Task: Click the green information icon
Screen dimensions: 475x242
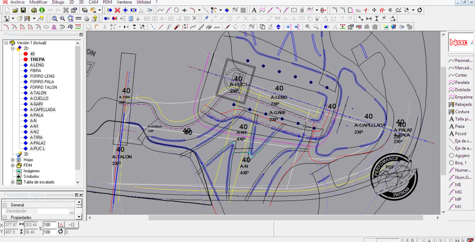Action: (42, 10)
